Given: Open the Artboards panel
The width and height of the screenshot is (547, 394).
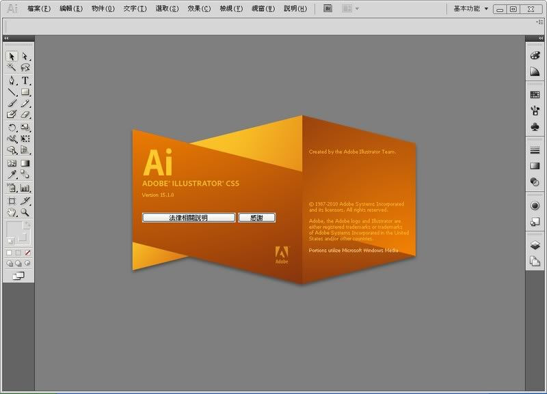Looking at the screenshot, I should click(x=535, y=261).
